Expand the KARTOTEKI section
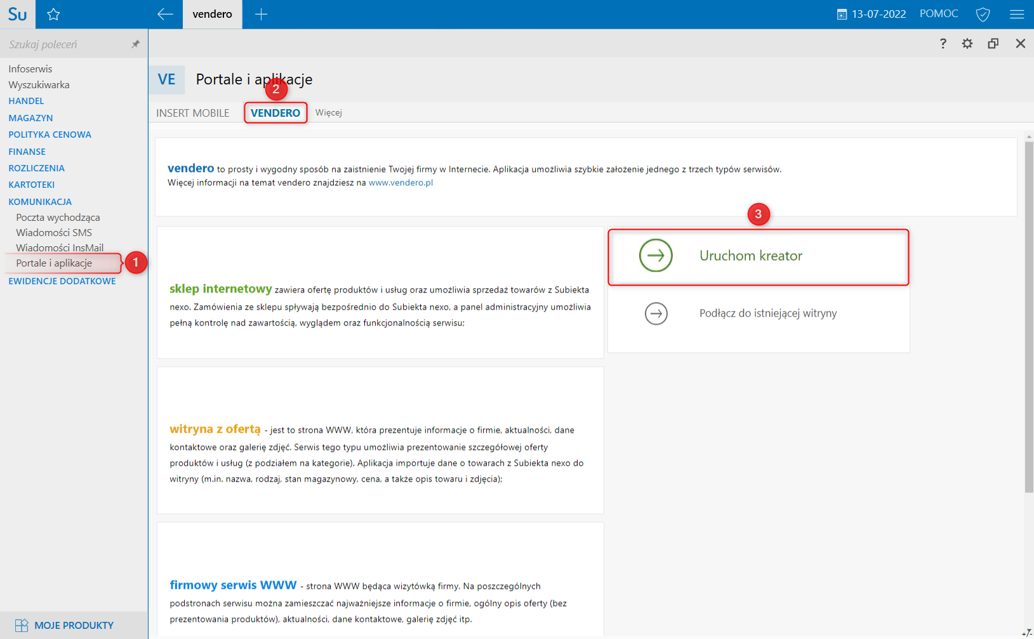The height and width of the screenshot is (639, 1034). tap(31, 185)
